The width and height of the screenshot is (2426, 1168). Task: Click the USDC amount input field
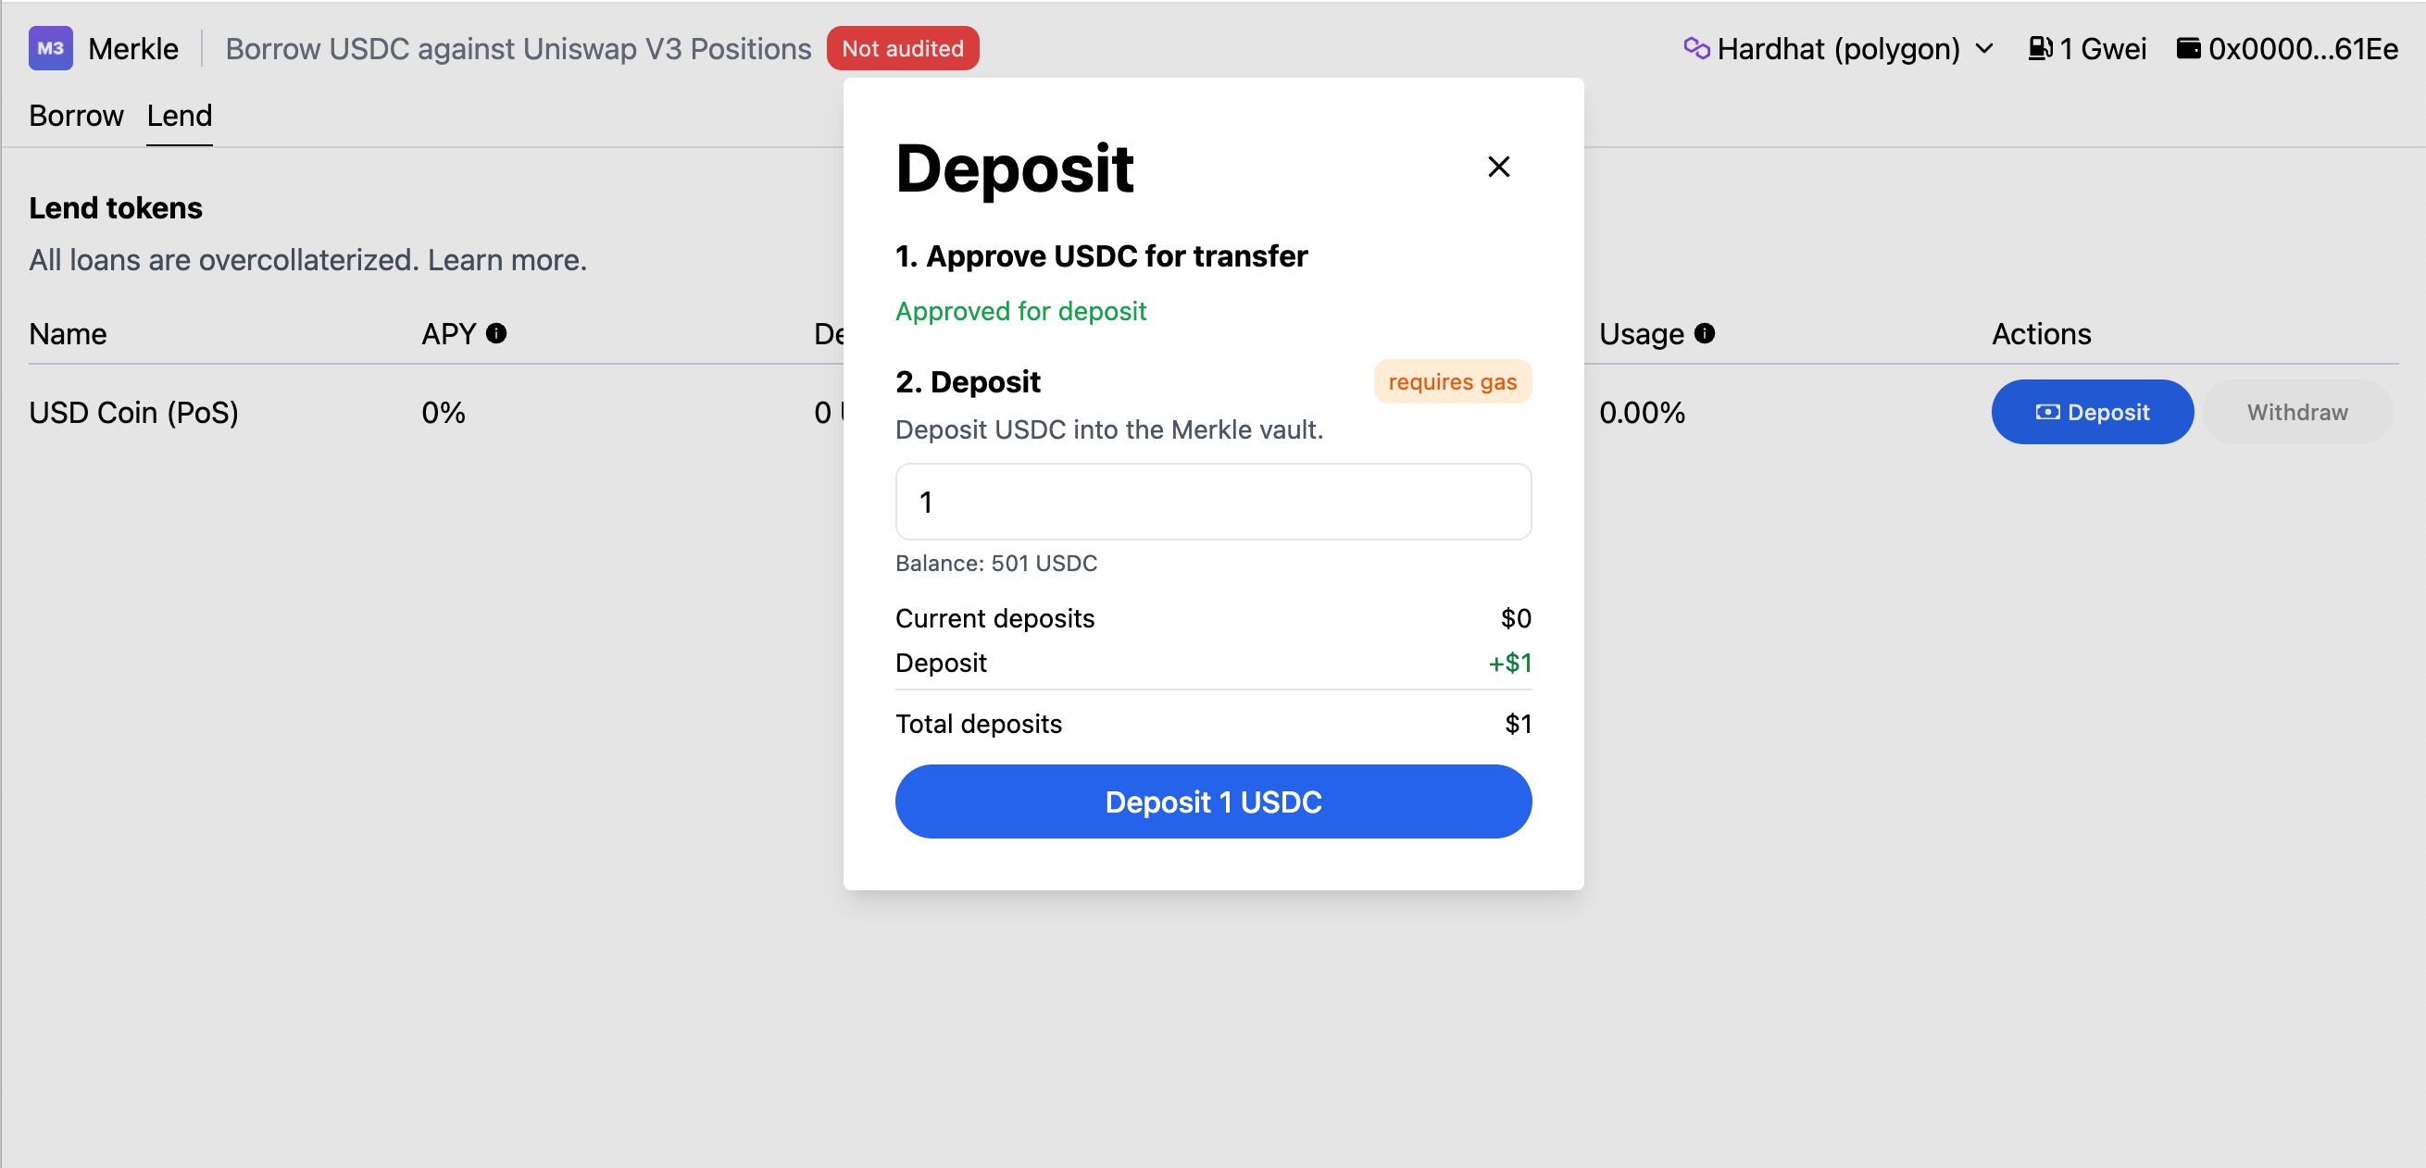pyautogui.click(x=1213, y=500)
